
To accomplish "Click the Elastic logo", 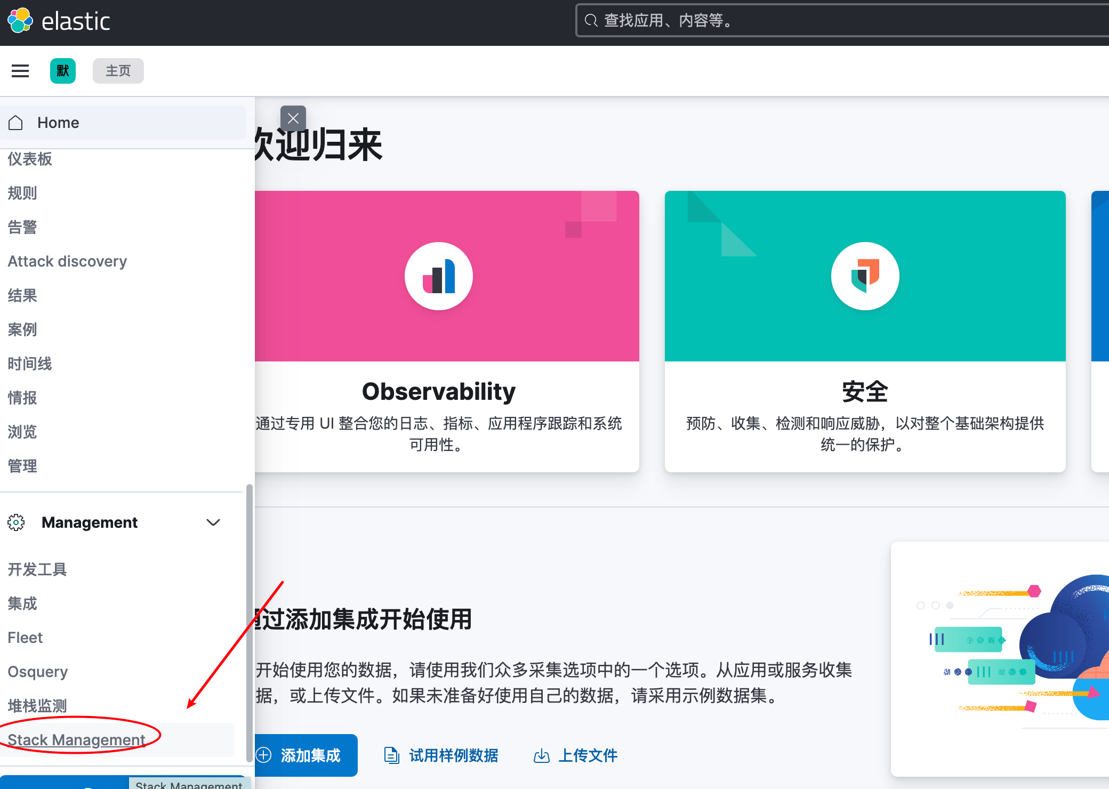I will click(x=59, y=20).
